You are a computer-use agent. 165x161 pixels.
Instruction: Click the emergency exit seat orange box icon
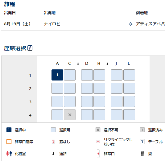[x=9, y=142]
